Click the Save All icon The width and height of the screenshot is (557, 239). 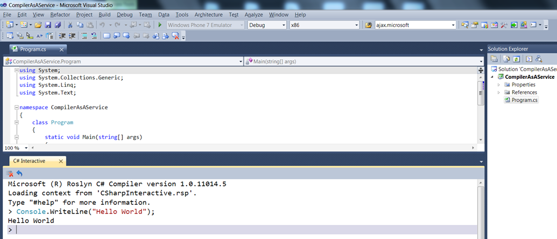pyautogui.click(x=58, y=25)
